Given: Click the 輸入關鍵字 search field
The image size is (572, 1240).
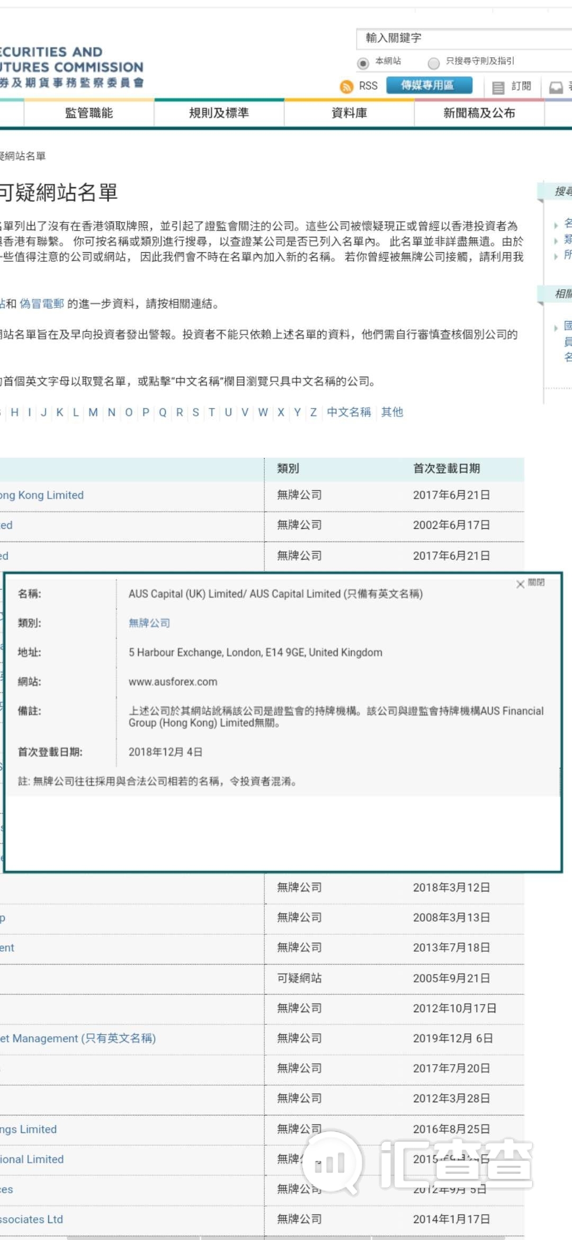Looking at the screenshot, I should (x=464, y=38).
